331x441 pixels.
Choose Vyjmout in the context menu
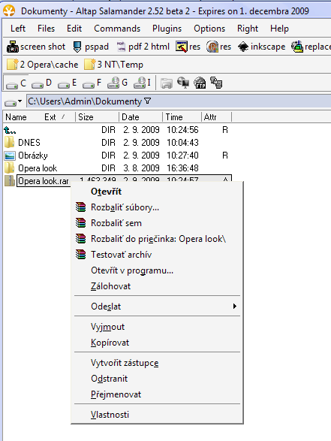(x=157, y=327)
